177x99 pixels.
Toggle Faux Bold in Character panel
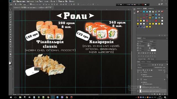click(x=139, y=53)
